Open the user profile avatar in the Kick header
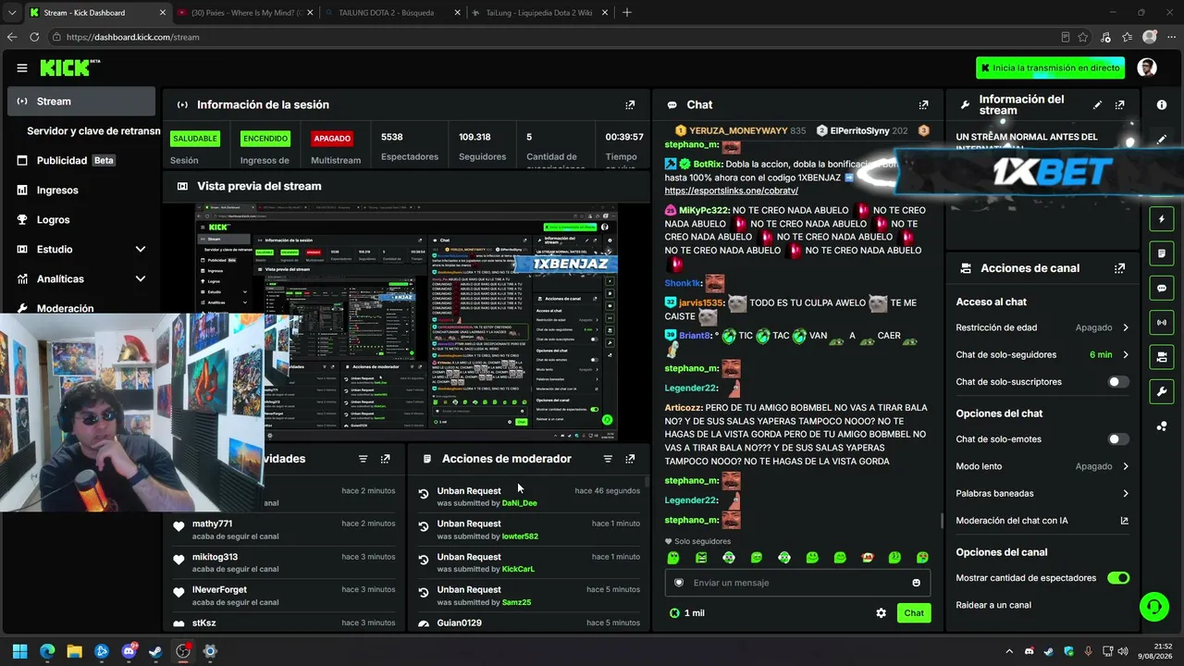The width and height of the screenshot is (1184, 666). coord(1147,68)
